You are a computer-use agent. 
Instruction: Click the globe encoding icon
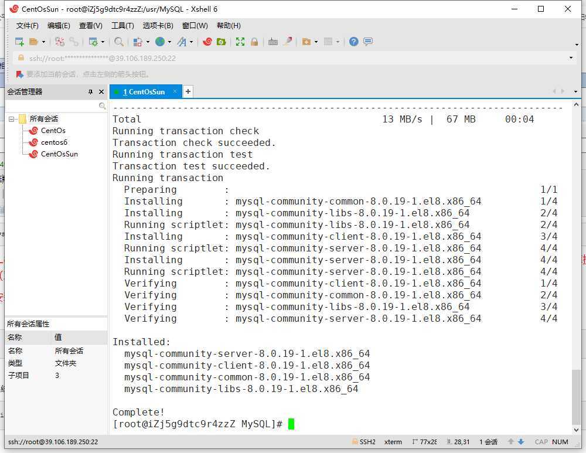160,42
